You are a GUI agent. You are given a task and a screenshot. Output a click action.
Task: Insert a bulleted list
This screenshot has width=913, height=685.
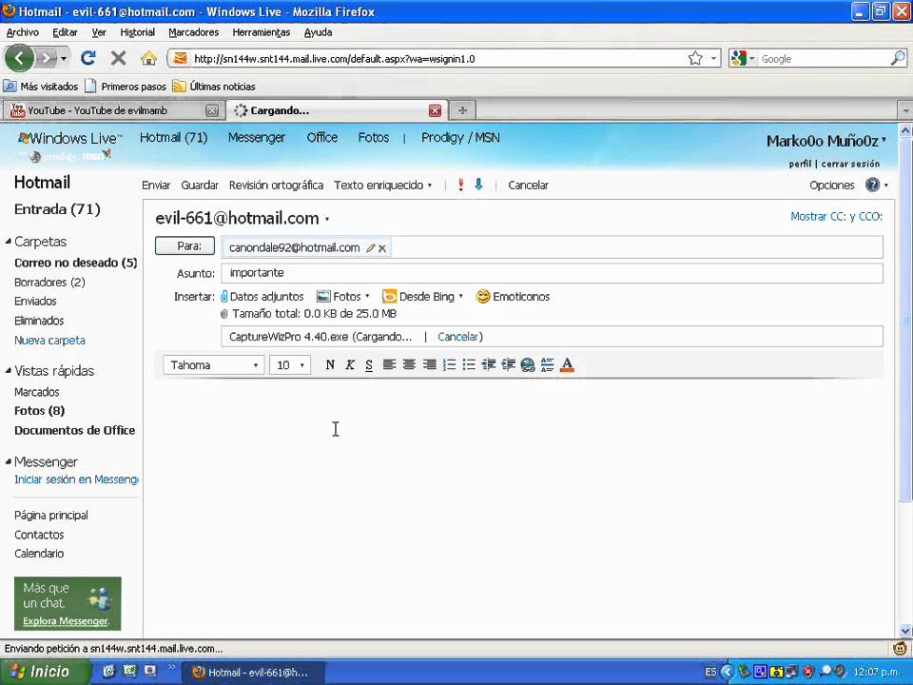[469, 364]
